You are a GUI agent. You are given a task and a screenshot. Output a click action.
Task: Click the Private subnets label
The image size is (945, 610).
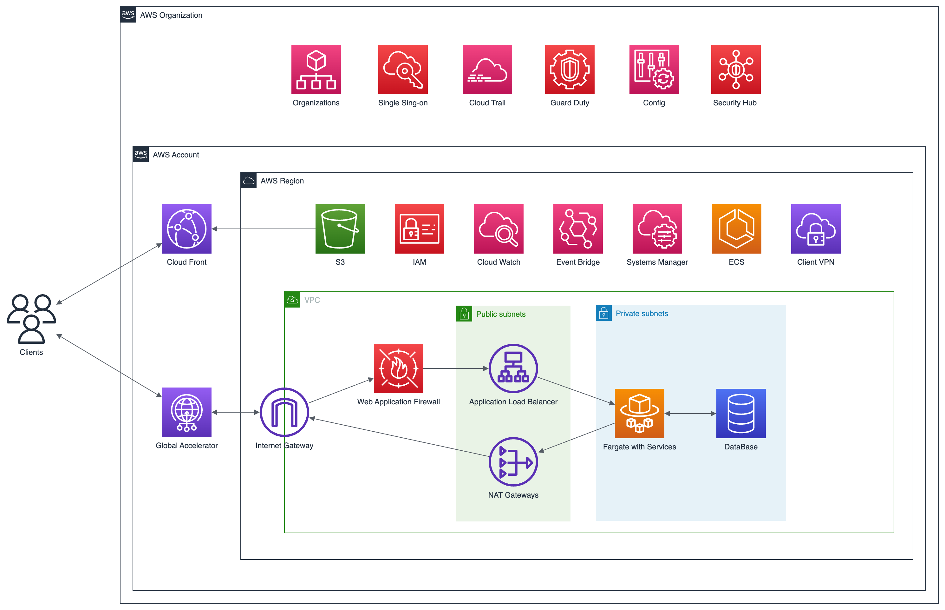coord(641,313)
